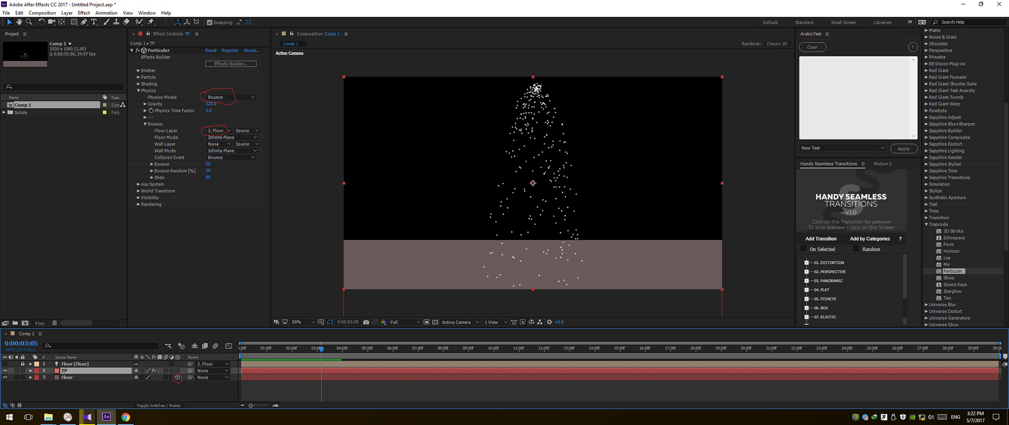Open the Animation menu
Image resolution: width=1009 pixels, height=425 pixels.
pyautogui.click(x=106, y=13)
